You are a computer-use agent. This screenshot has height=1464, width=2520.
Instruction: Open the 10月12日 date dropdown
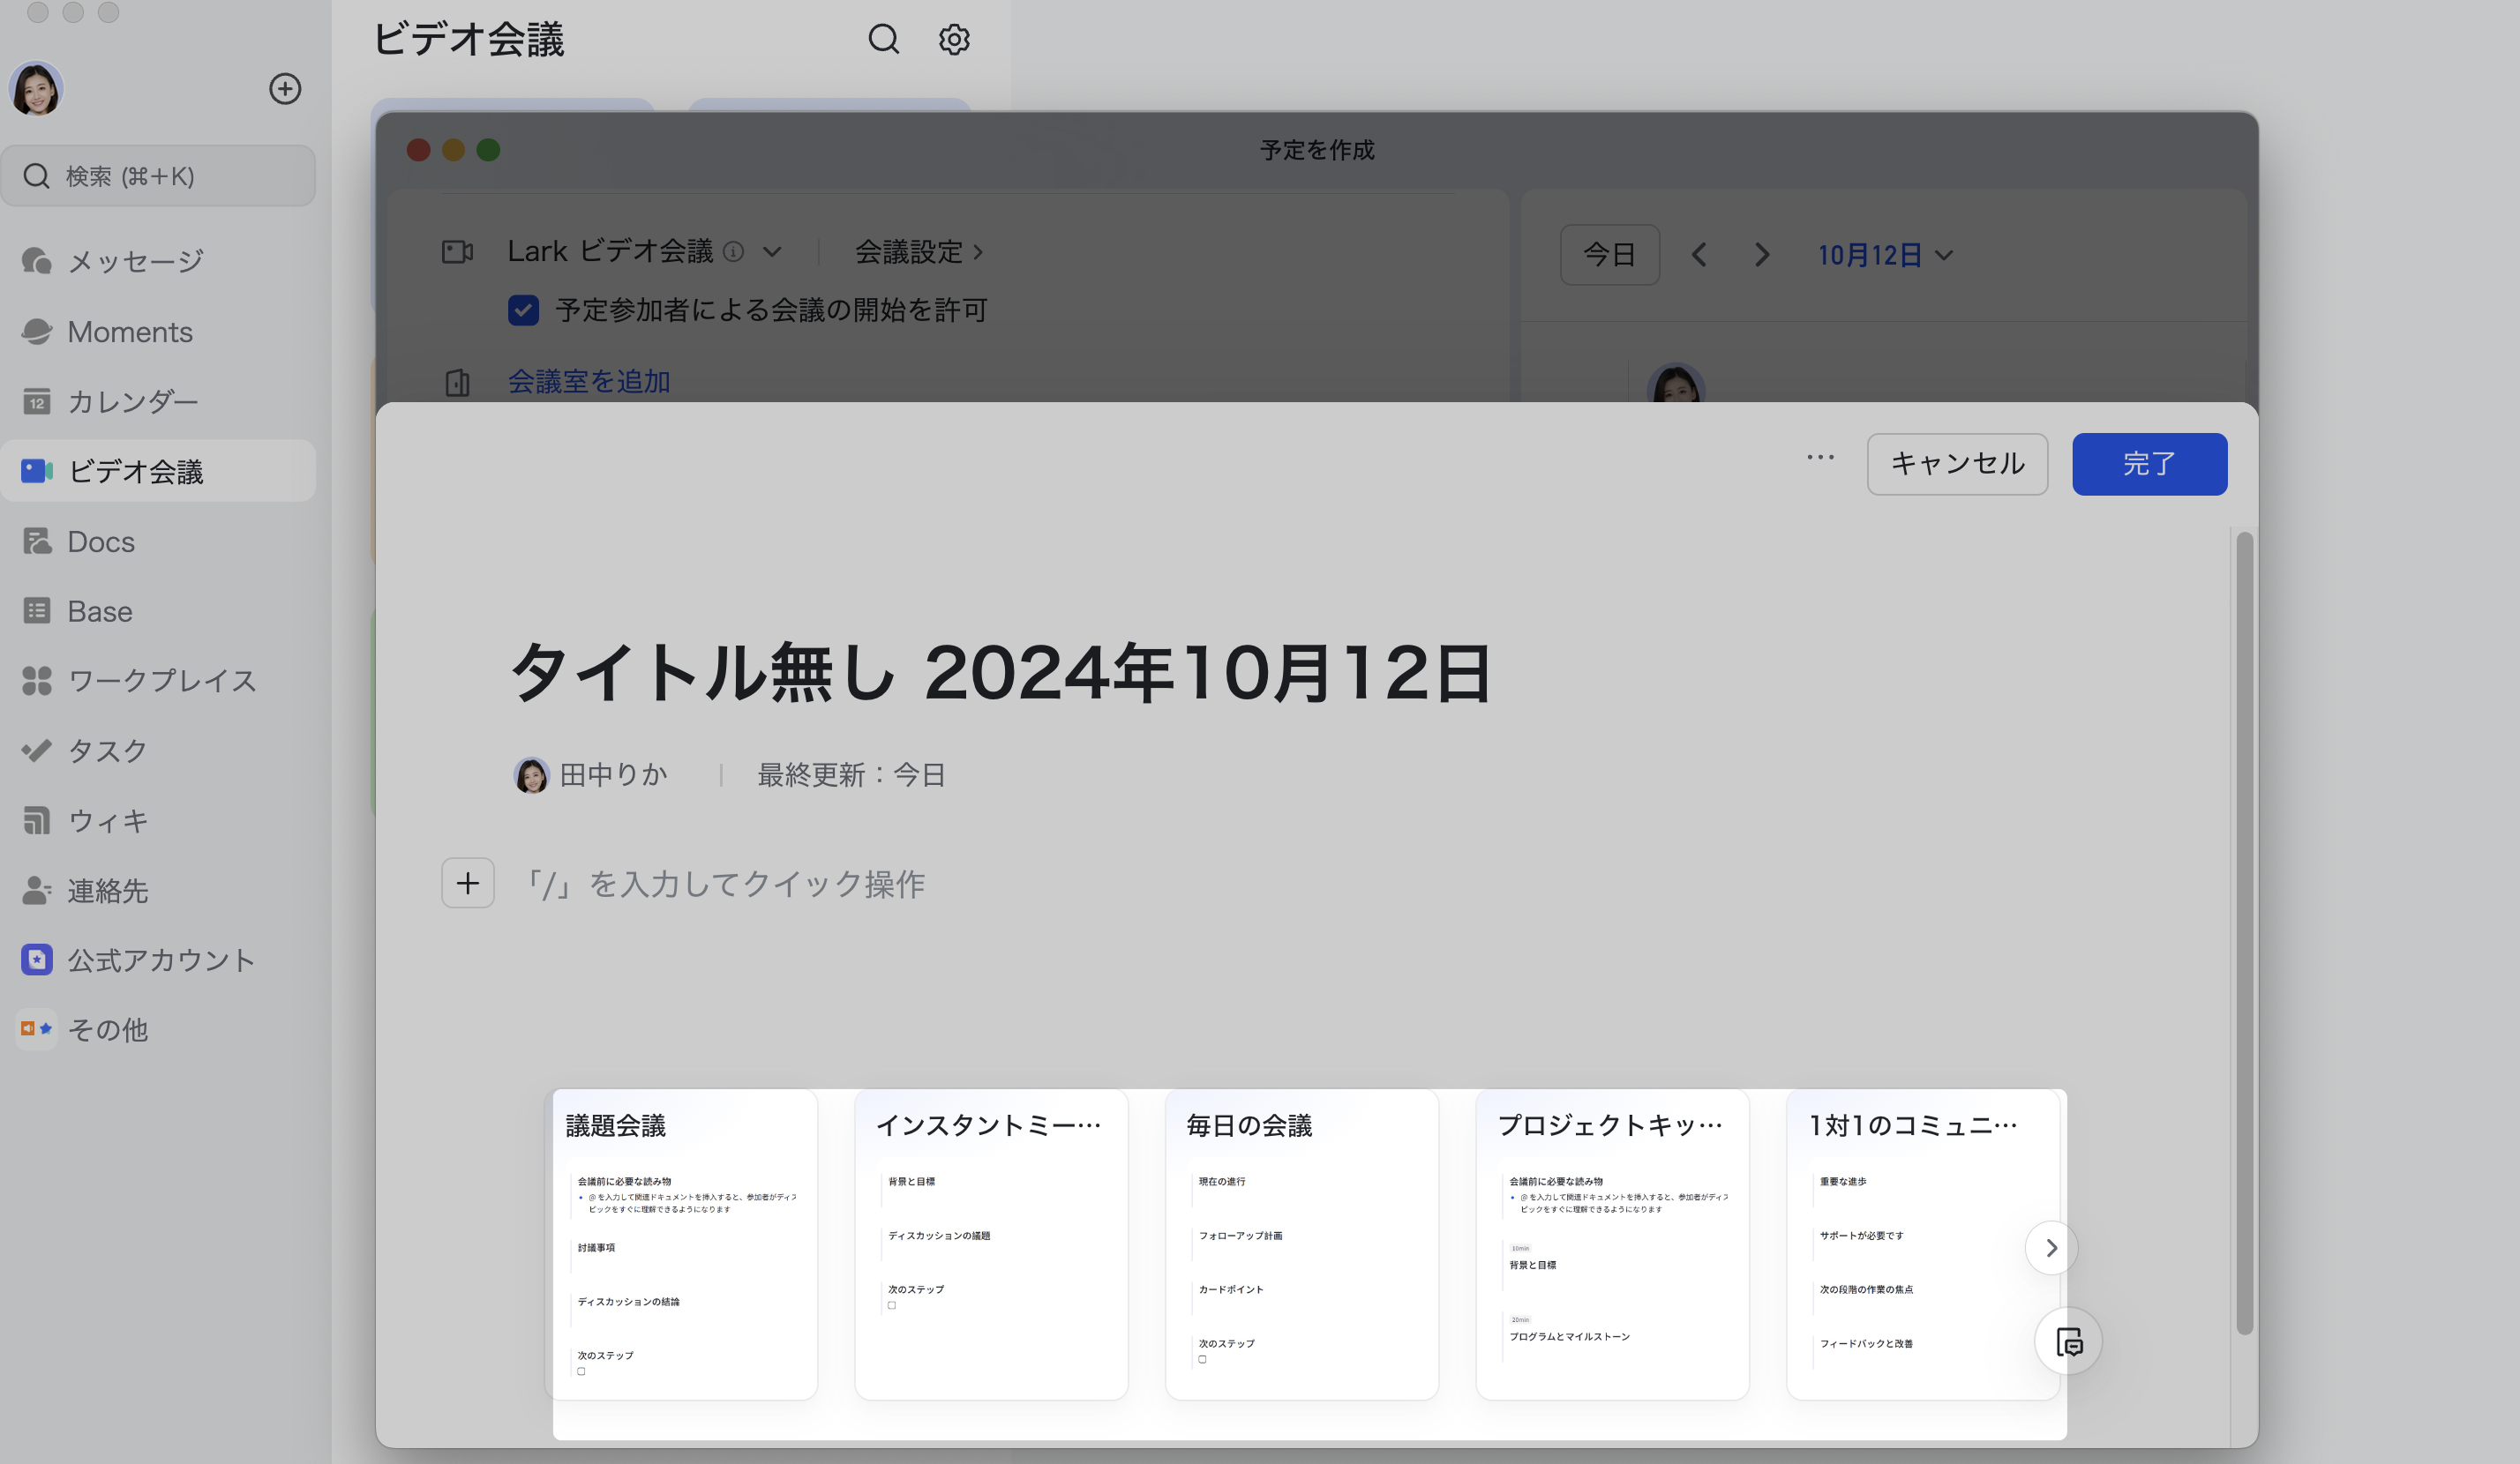(x=1884, y=255)
